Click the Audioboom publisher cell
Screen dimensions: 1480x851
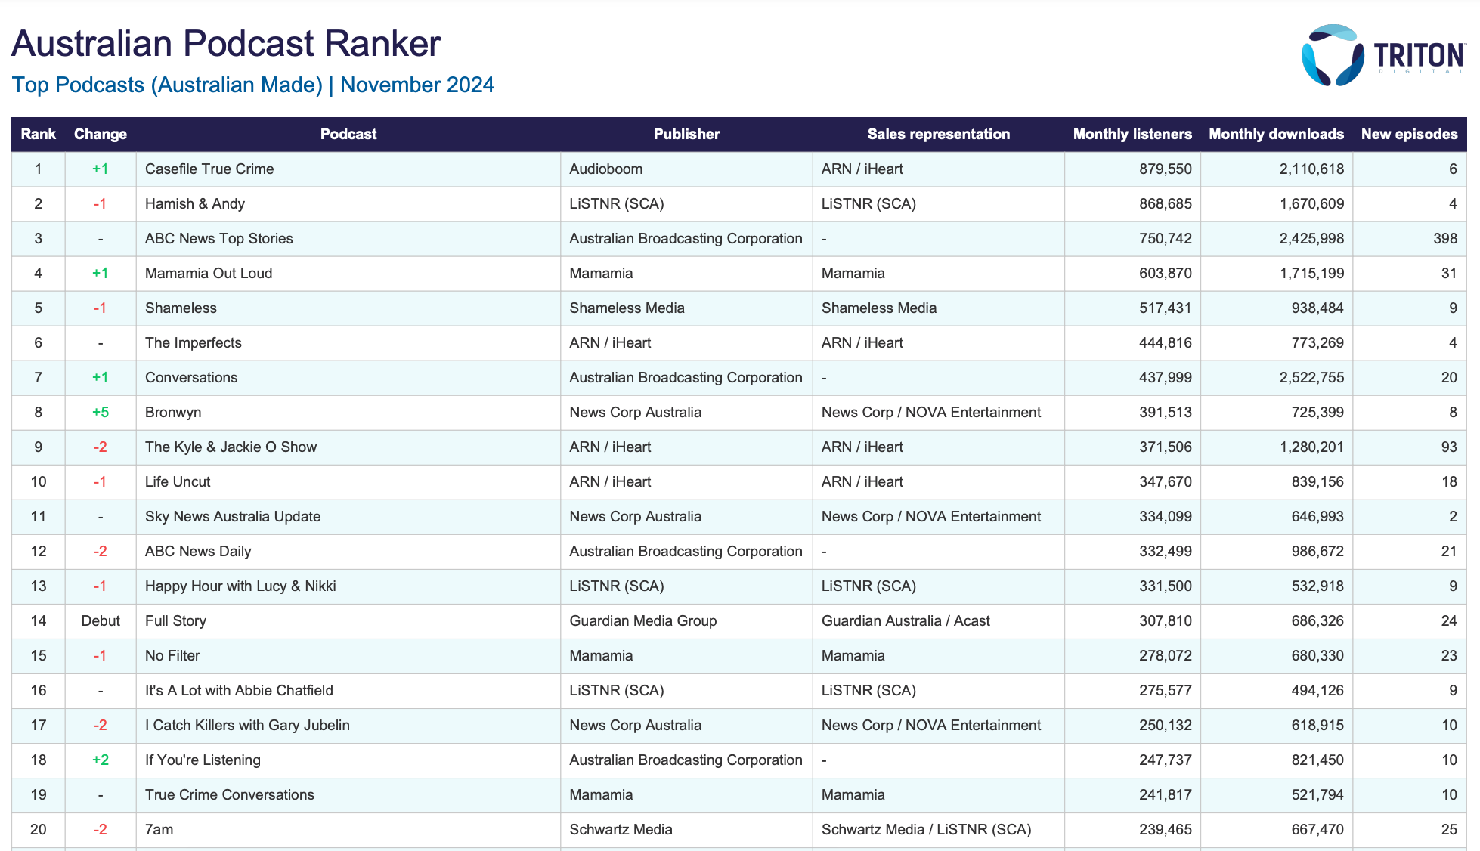click(x=686, y=169)
